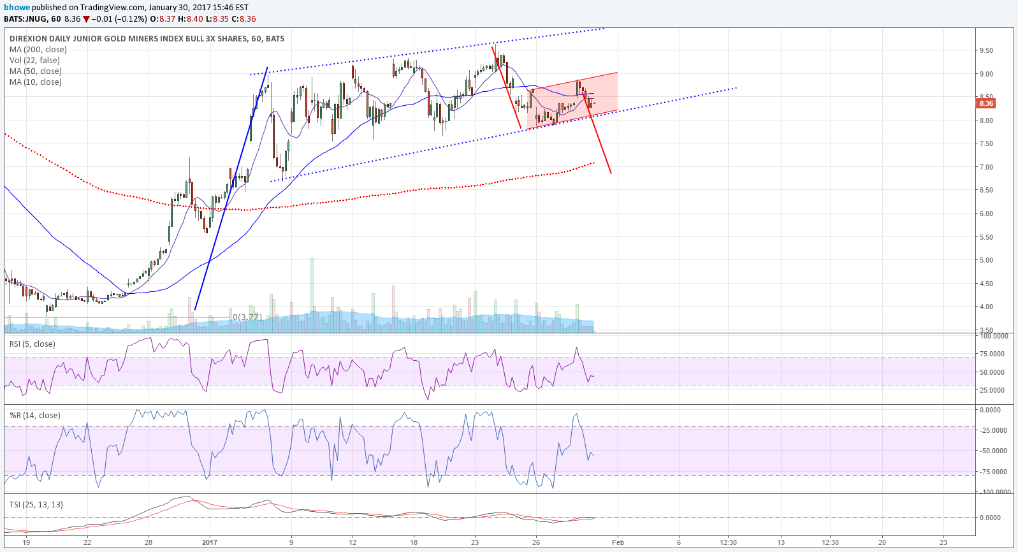Click the TSI (25, 13, 13) indicator label
This screenshot has width=1018, height=552.
click(x=36, y=505)
